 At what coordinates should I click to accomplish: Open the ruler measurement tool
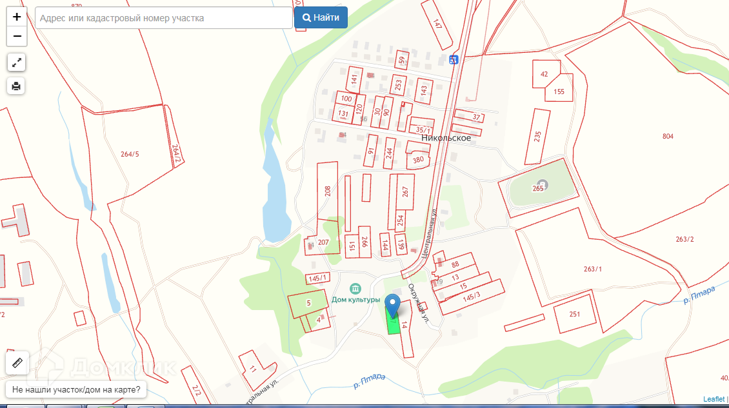coord(17,363)
